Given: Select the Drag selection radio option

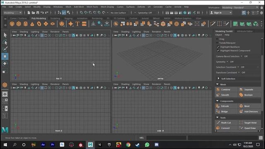Looking at the screenshot, I should click(x=217, y=39).
